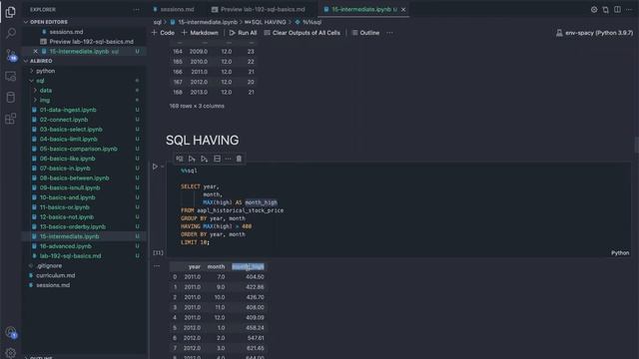Open editor title more actions ellipsis

[x=629, y=9]
